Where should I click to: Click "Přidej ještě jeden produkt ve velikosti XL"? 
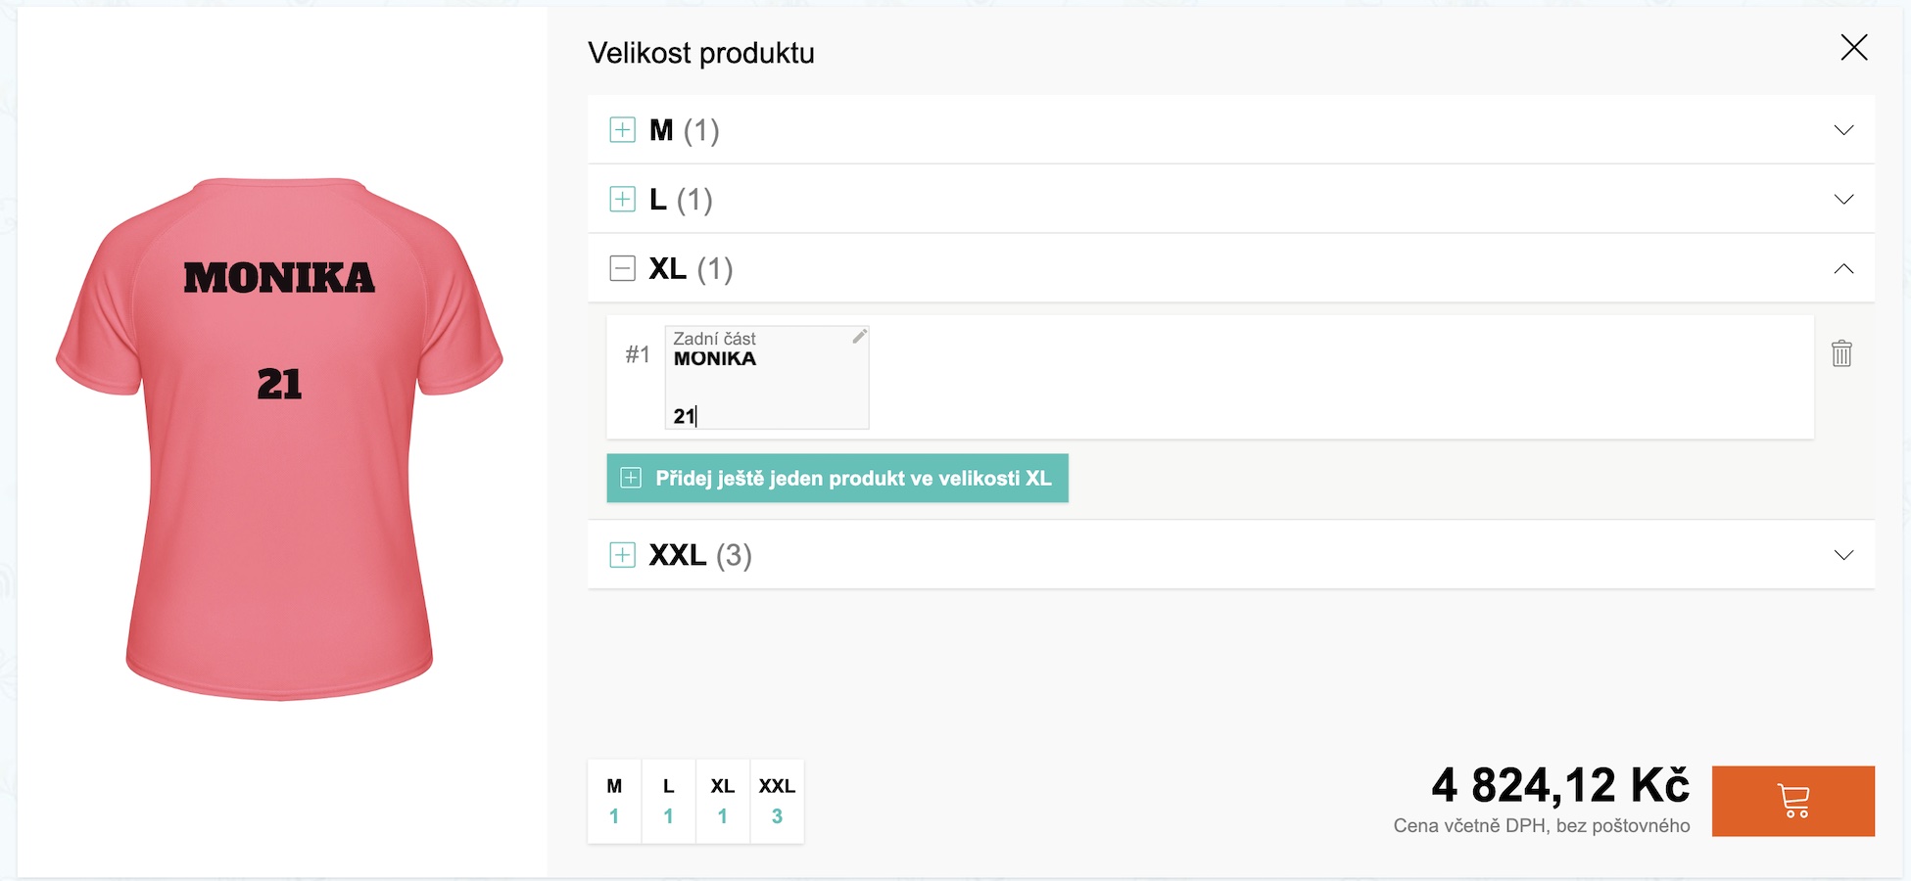click(x=837, y=479)
